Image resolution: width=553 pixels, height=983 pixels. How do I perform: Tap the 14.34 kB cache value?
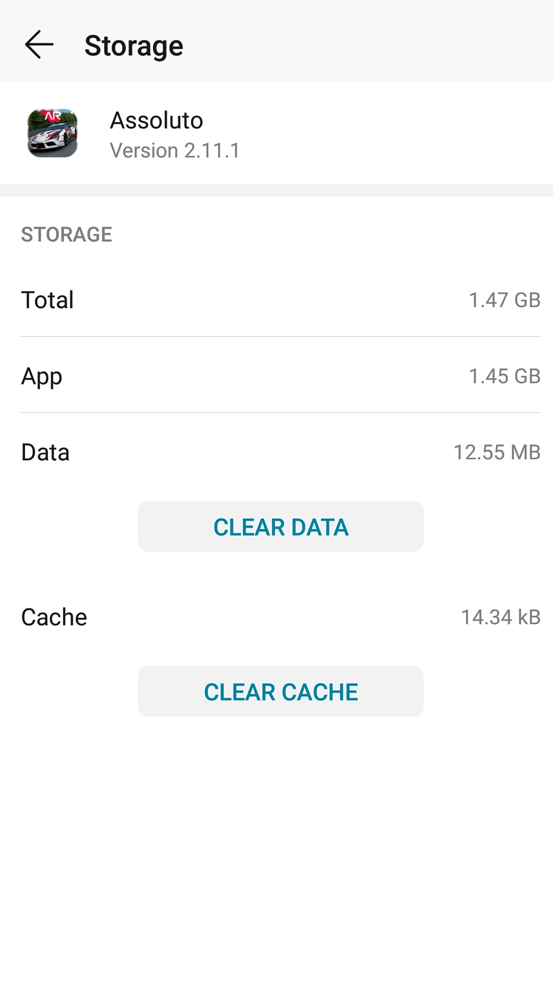[x=501, y=617]
